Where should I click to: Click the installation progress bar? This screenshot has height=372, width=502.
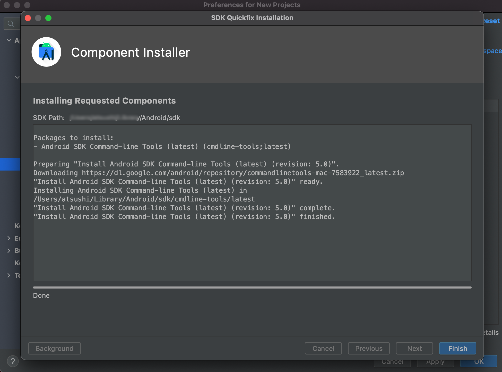click(x=252, y=287)
